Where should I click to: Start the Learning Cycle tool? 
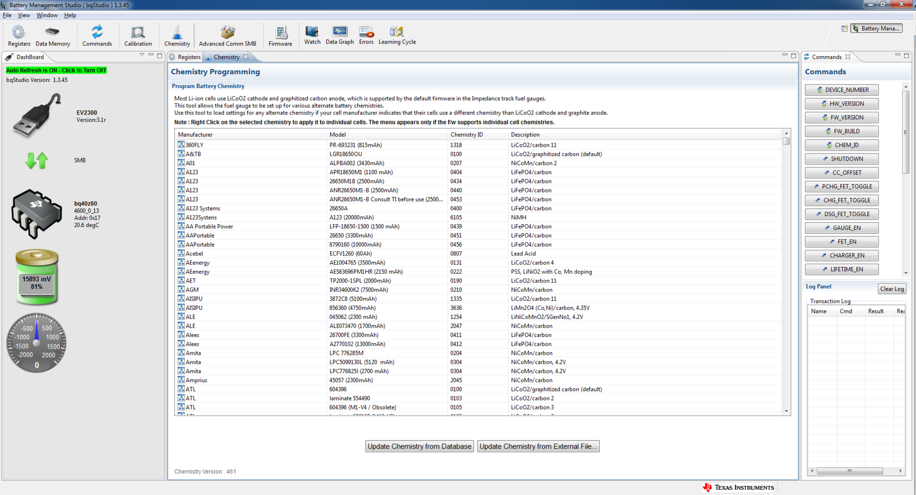click(x=397, y=35)
